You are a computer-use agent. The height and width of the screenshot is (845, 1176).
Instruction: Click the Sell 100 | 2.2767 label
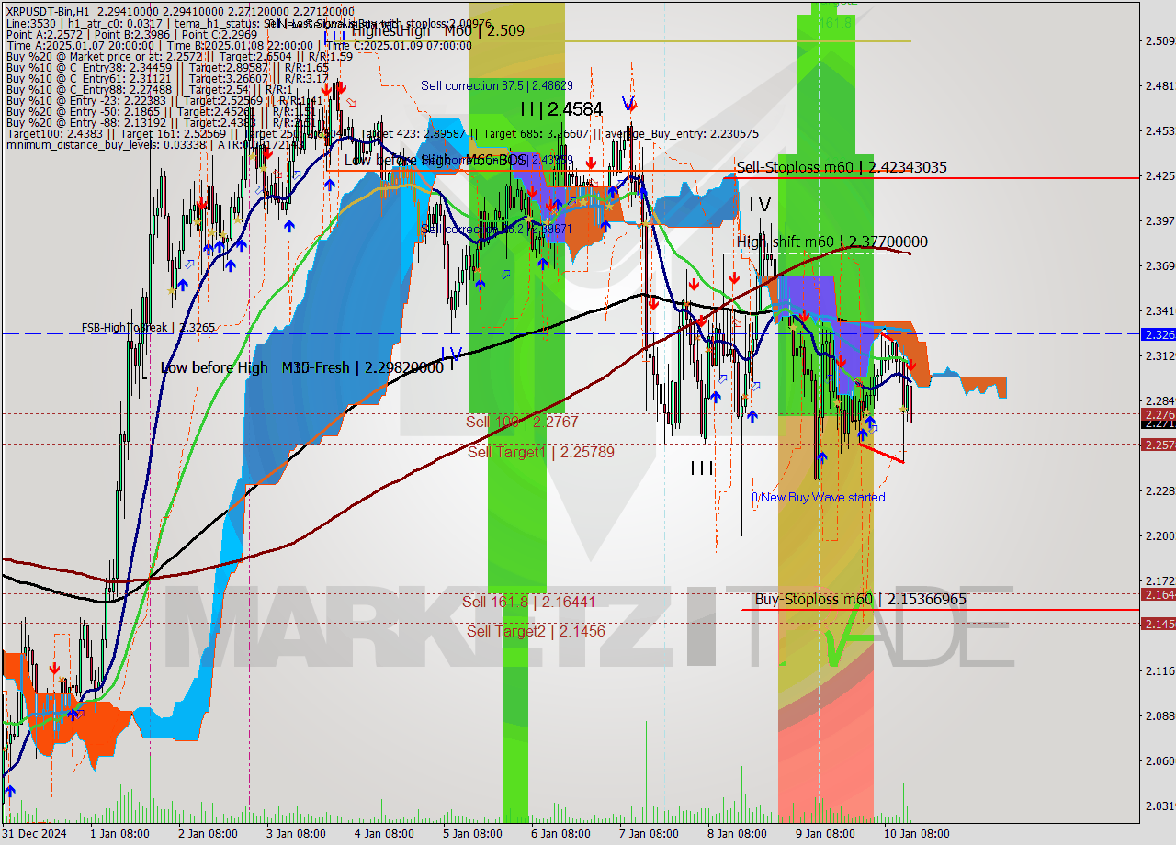[x=522, y=422]
